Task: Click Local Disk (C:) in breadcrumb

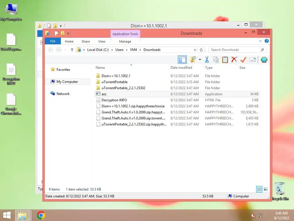Action: [x=98, y=50]
